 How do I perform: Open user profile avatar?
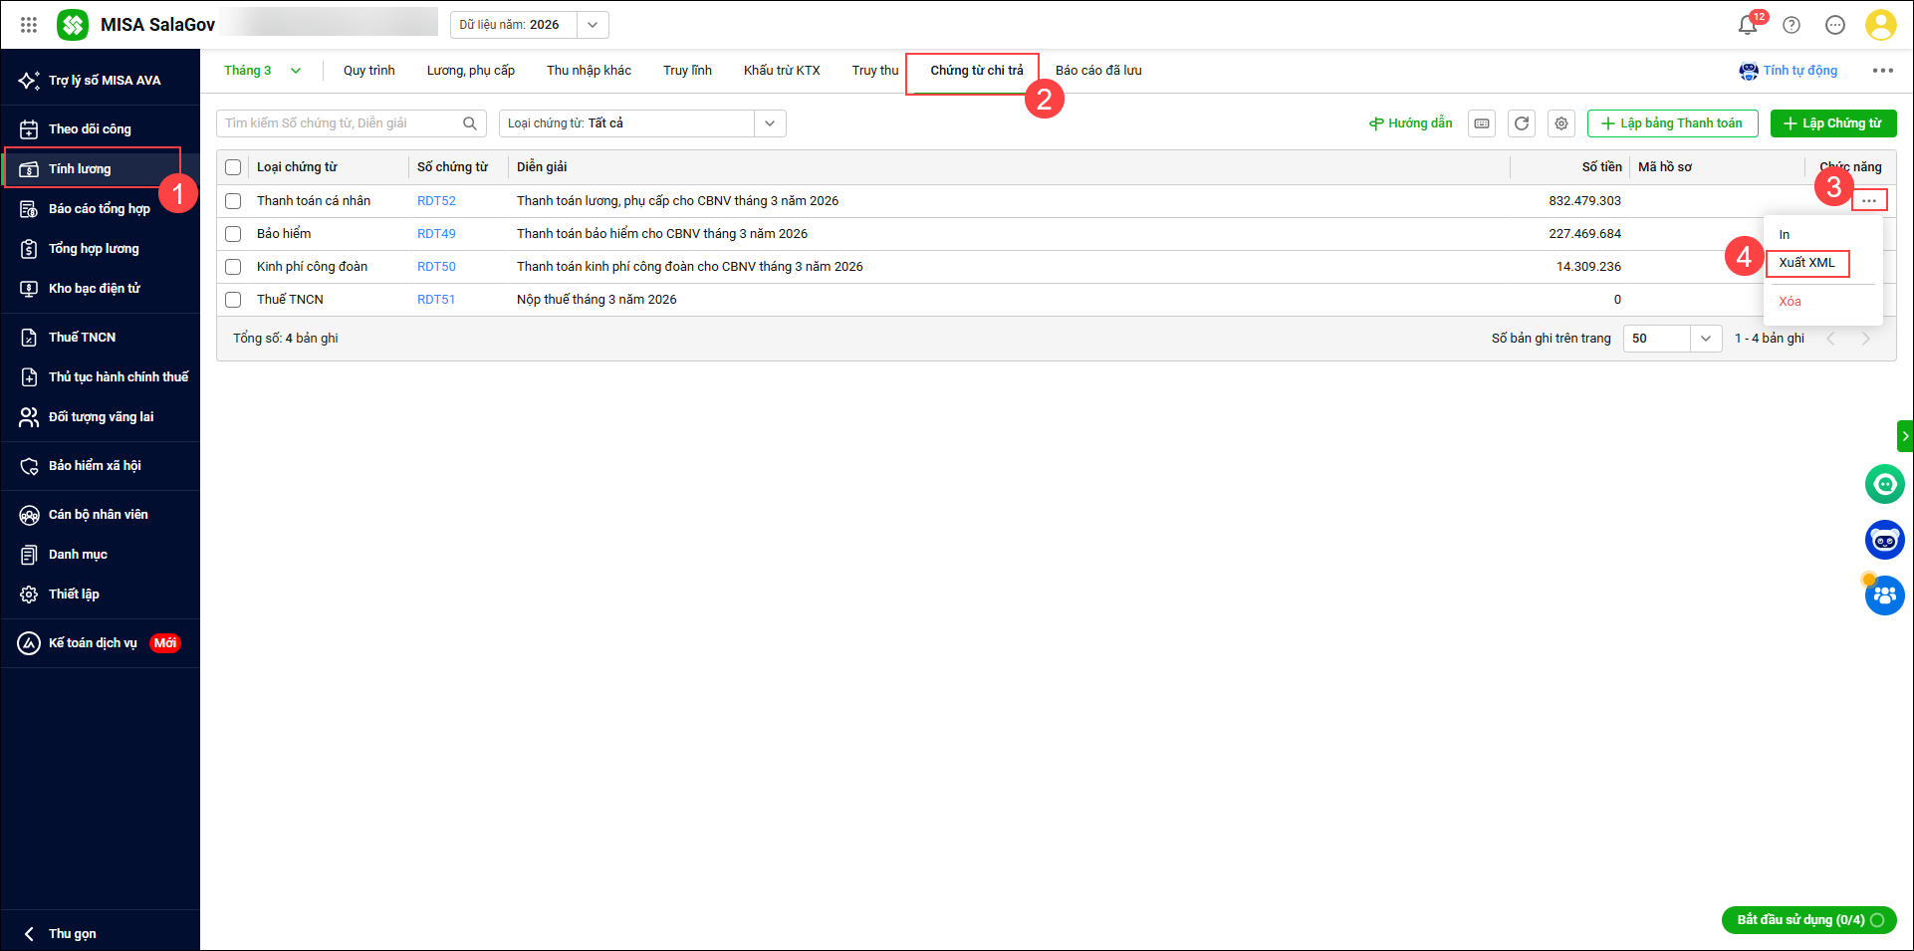1880,25
